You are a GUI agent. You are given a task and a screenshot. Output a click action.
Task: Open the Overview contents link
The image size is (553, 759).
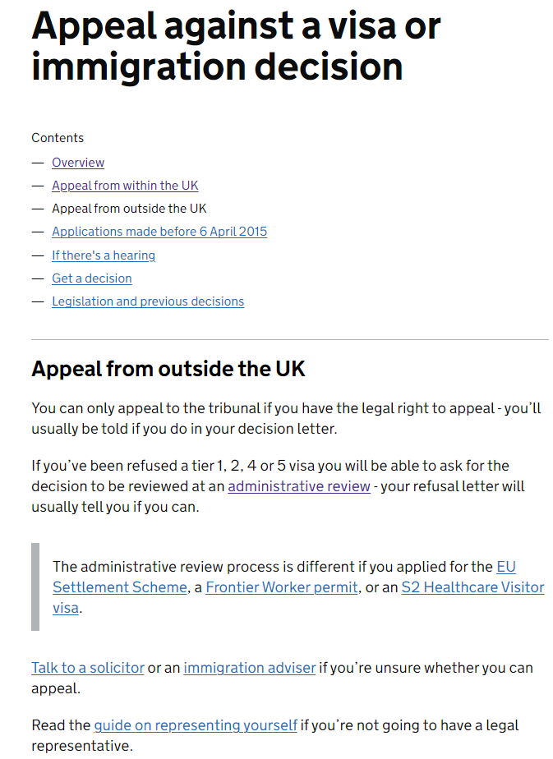[78, 163]
